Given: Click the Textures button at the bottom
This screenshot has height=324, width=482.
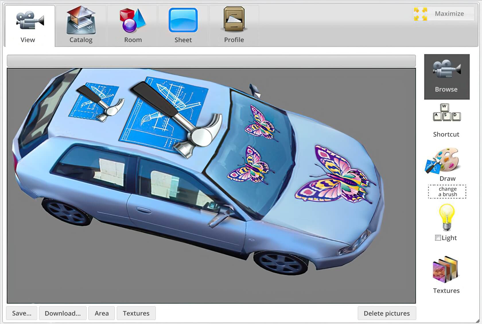Looking at the screenshot, I should coord(136,313).
